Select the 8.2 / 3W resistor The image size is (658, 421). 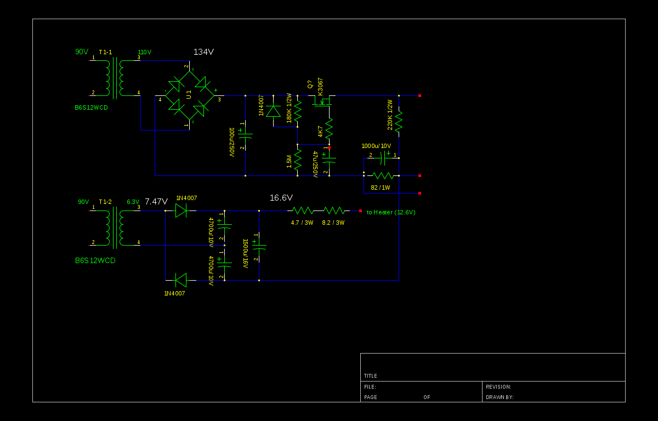point(333,210)
